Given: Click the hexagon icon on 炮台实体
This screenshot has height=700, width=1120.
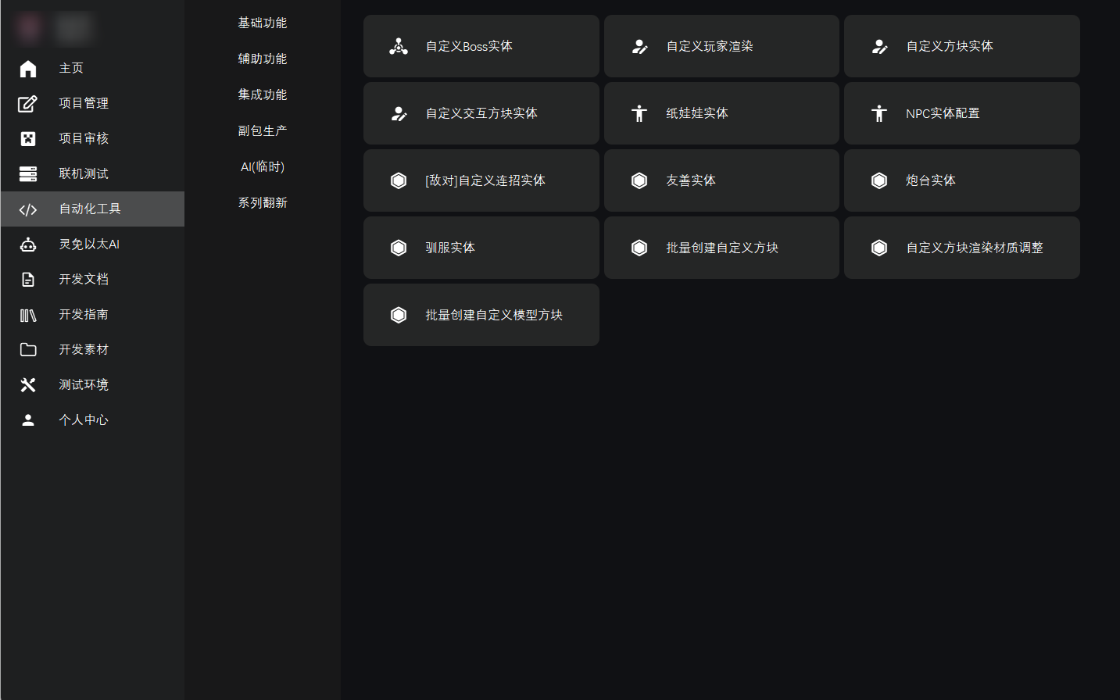Looking at the screenshot, I should (x=879, y=180).
